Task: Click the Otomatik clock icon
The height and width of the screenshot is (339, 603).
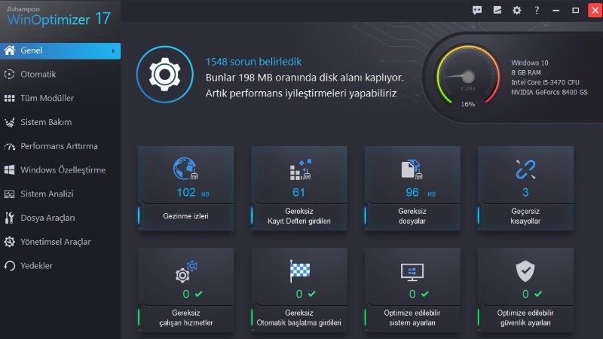Action: click(x=9, y=74)
